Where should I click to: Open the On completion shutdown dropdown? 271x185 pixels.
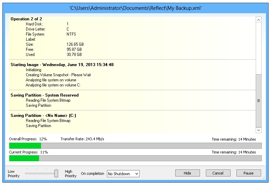[x=123, y=173]
